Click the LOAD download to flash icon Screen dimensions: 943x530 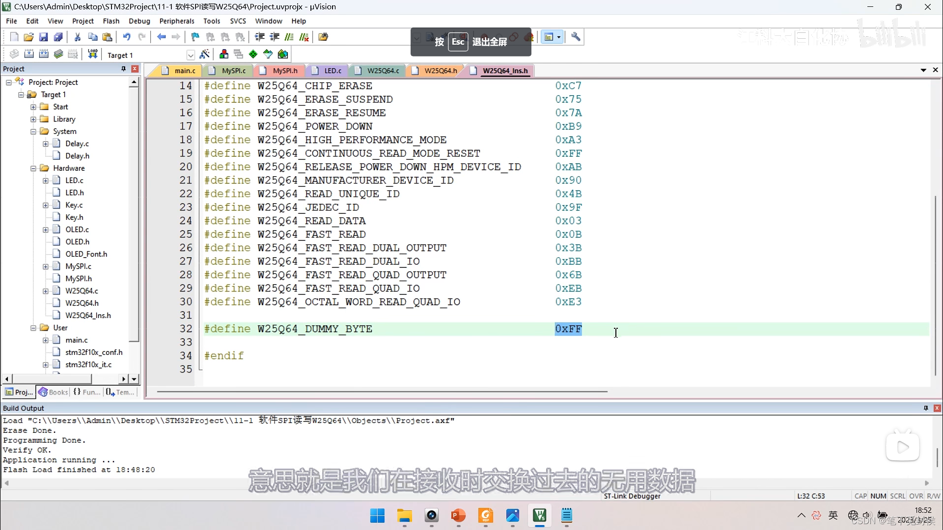coord(93,54)
